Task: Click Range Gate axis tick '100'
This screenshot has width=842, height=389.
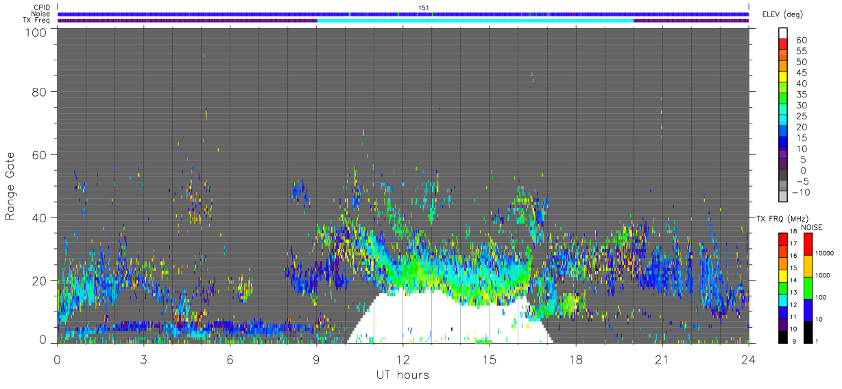Action: tap(37, 32)
